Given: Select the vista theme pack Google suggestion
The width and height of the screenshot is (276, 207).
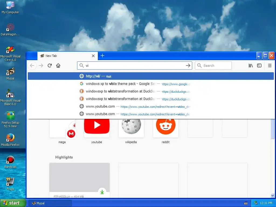Looking at the screenshot, I should pyautogui.click(x=151, y=84).
